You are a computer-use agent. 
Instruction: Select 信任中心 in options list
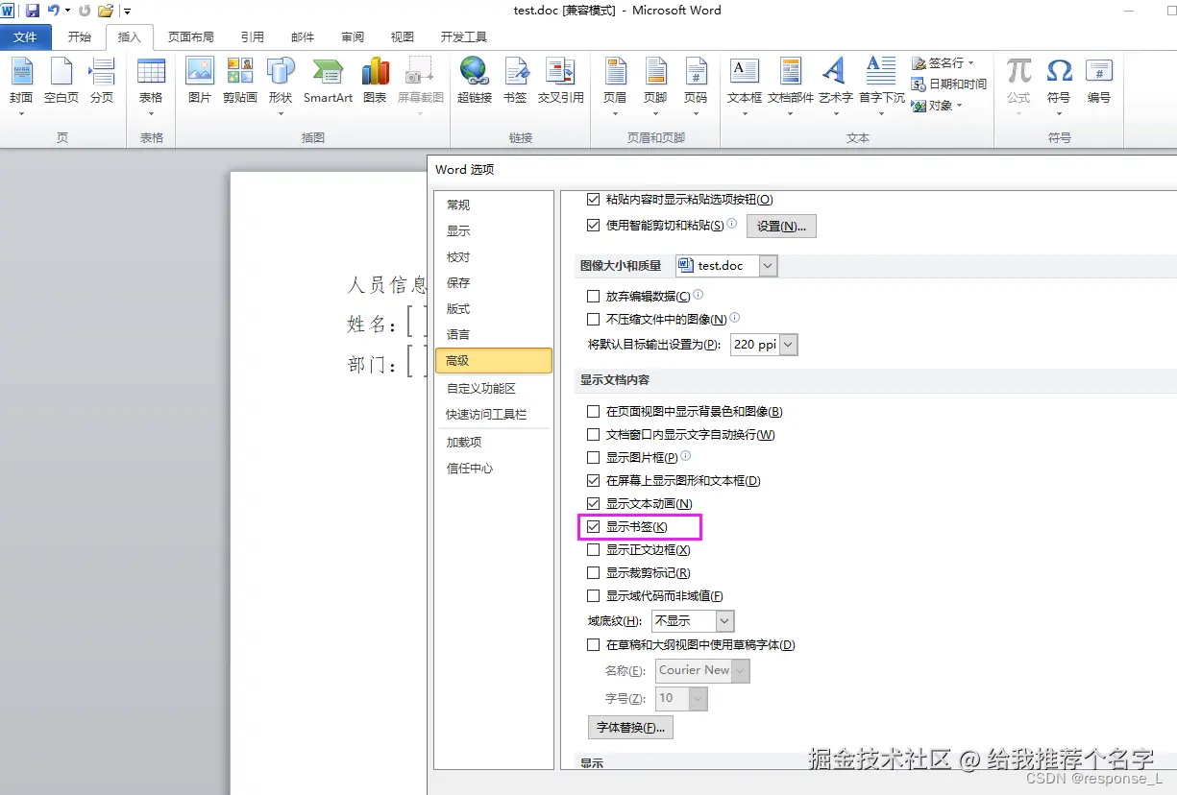point(494,469)
